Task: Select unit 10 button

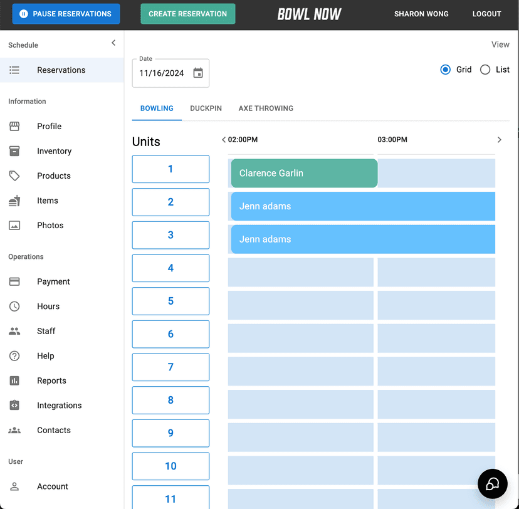Action: 170,466
